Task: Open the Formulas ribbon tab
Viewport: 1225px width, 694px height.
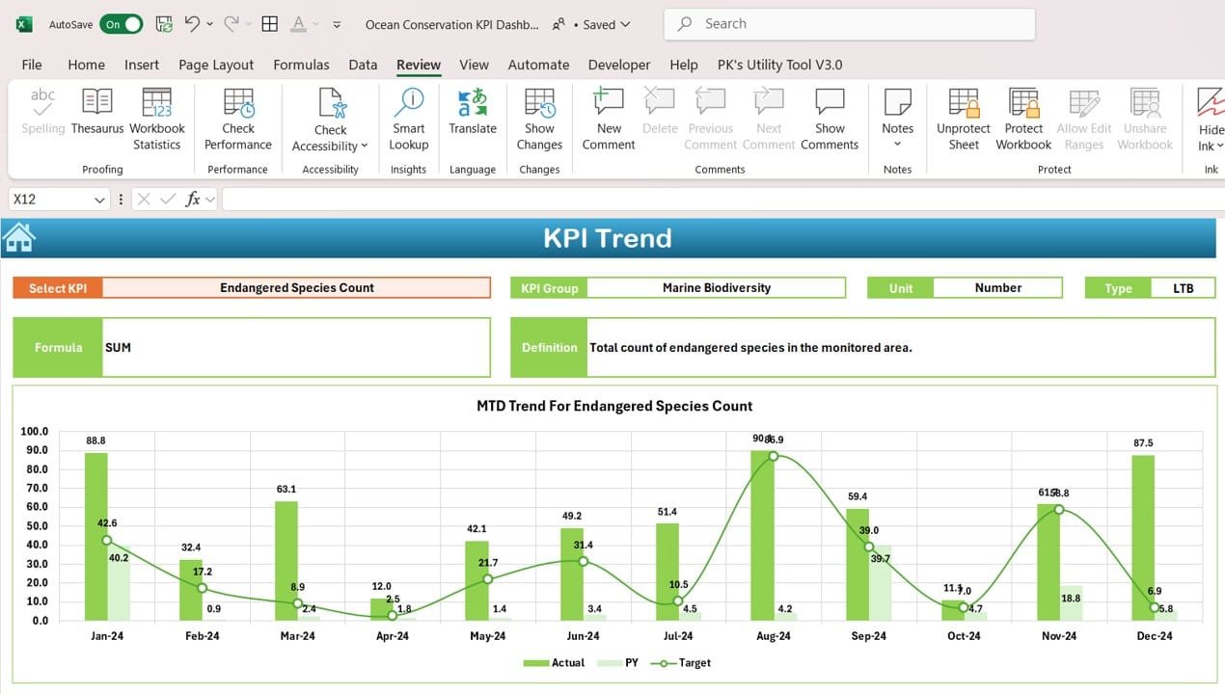Action: pos(301,65)
